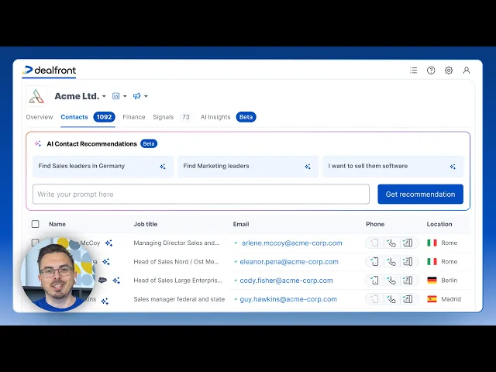
Task: Click direct dial phone icon in guy.hawkins row
Action: click(391, 299)
